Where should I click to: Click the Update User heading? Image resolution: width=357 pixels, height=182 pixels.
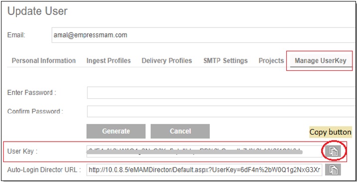tap(37, 11)
